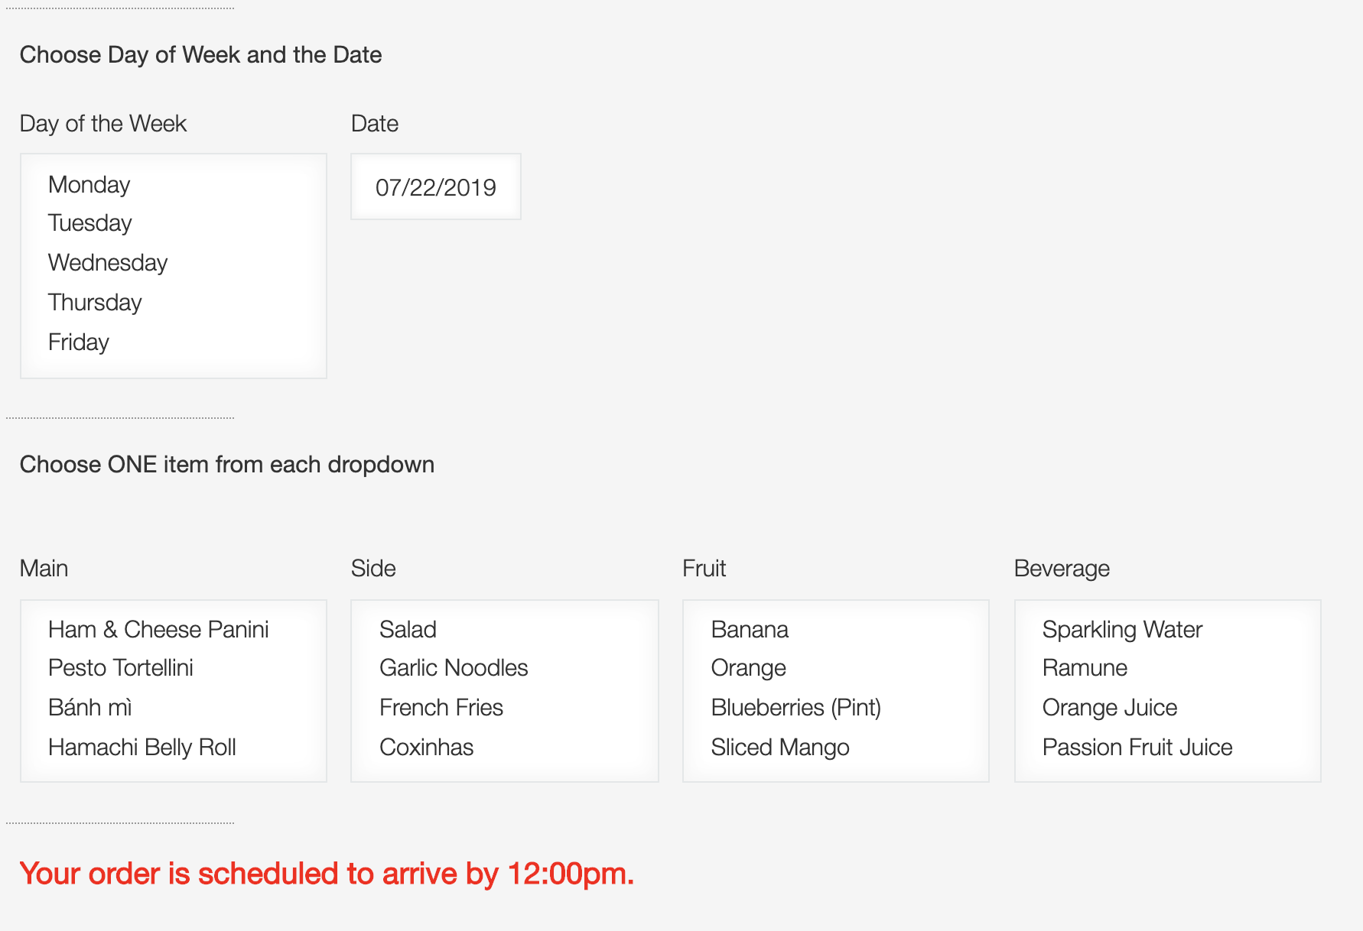The width and height of the screenshot is (1363, 931).
Task: Select Blueberries (Pint) as the fruit
Action: pyautogui.click(x=796, y=707)
